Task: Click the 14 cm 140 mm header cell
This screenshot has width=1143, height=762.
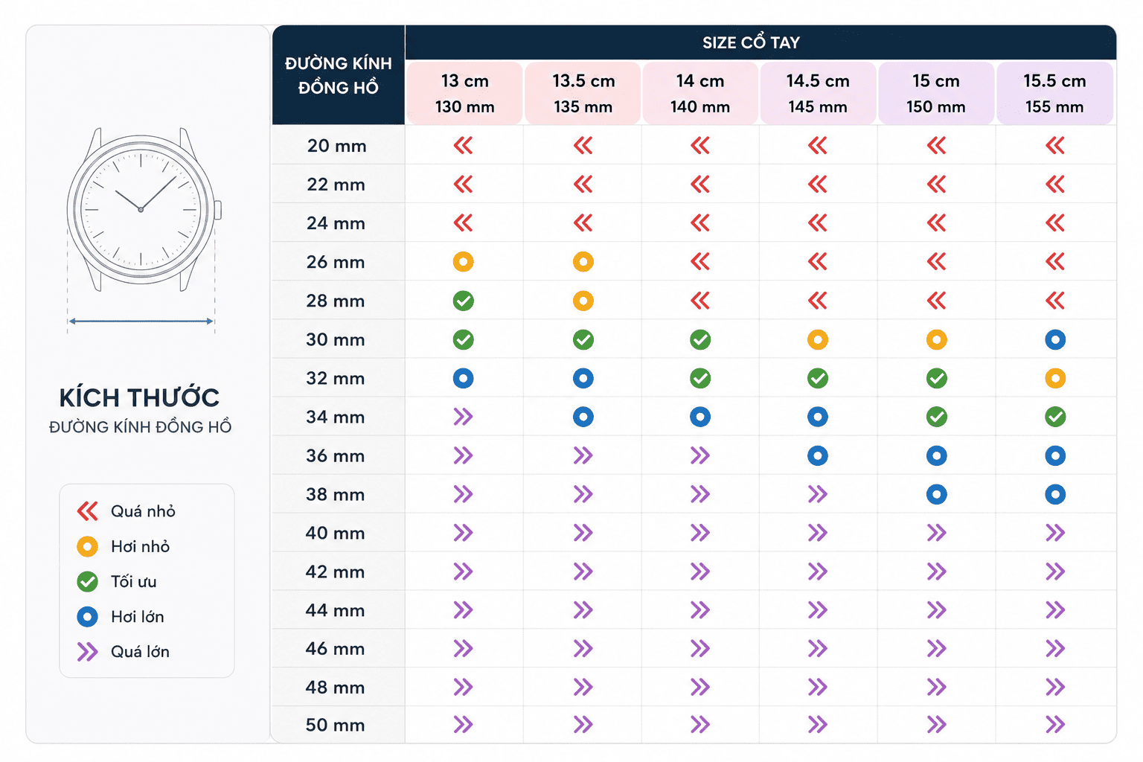Action: click(x=699, y=94)
